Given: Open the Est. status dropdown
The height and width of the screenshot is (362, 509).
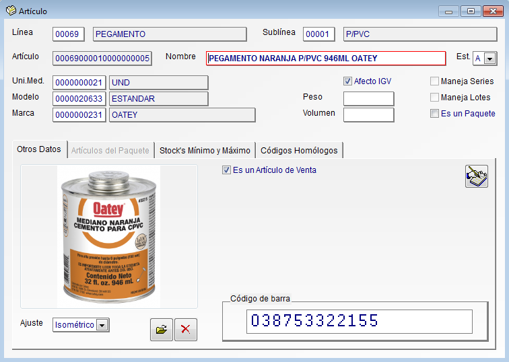Looking at the screenshot, I should tap(489, 59).
